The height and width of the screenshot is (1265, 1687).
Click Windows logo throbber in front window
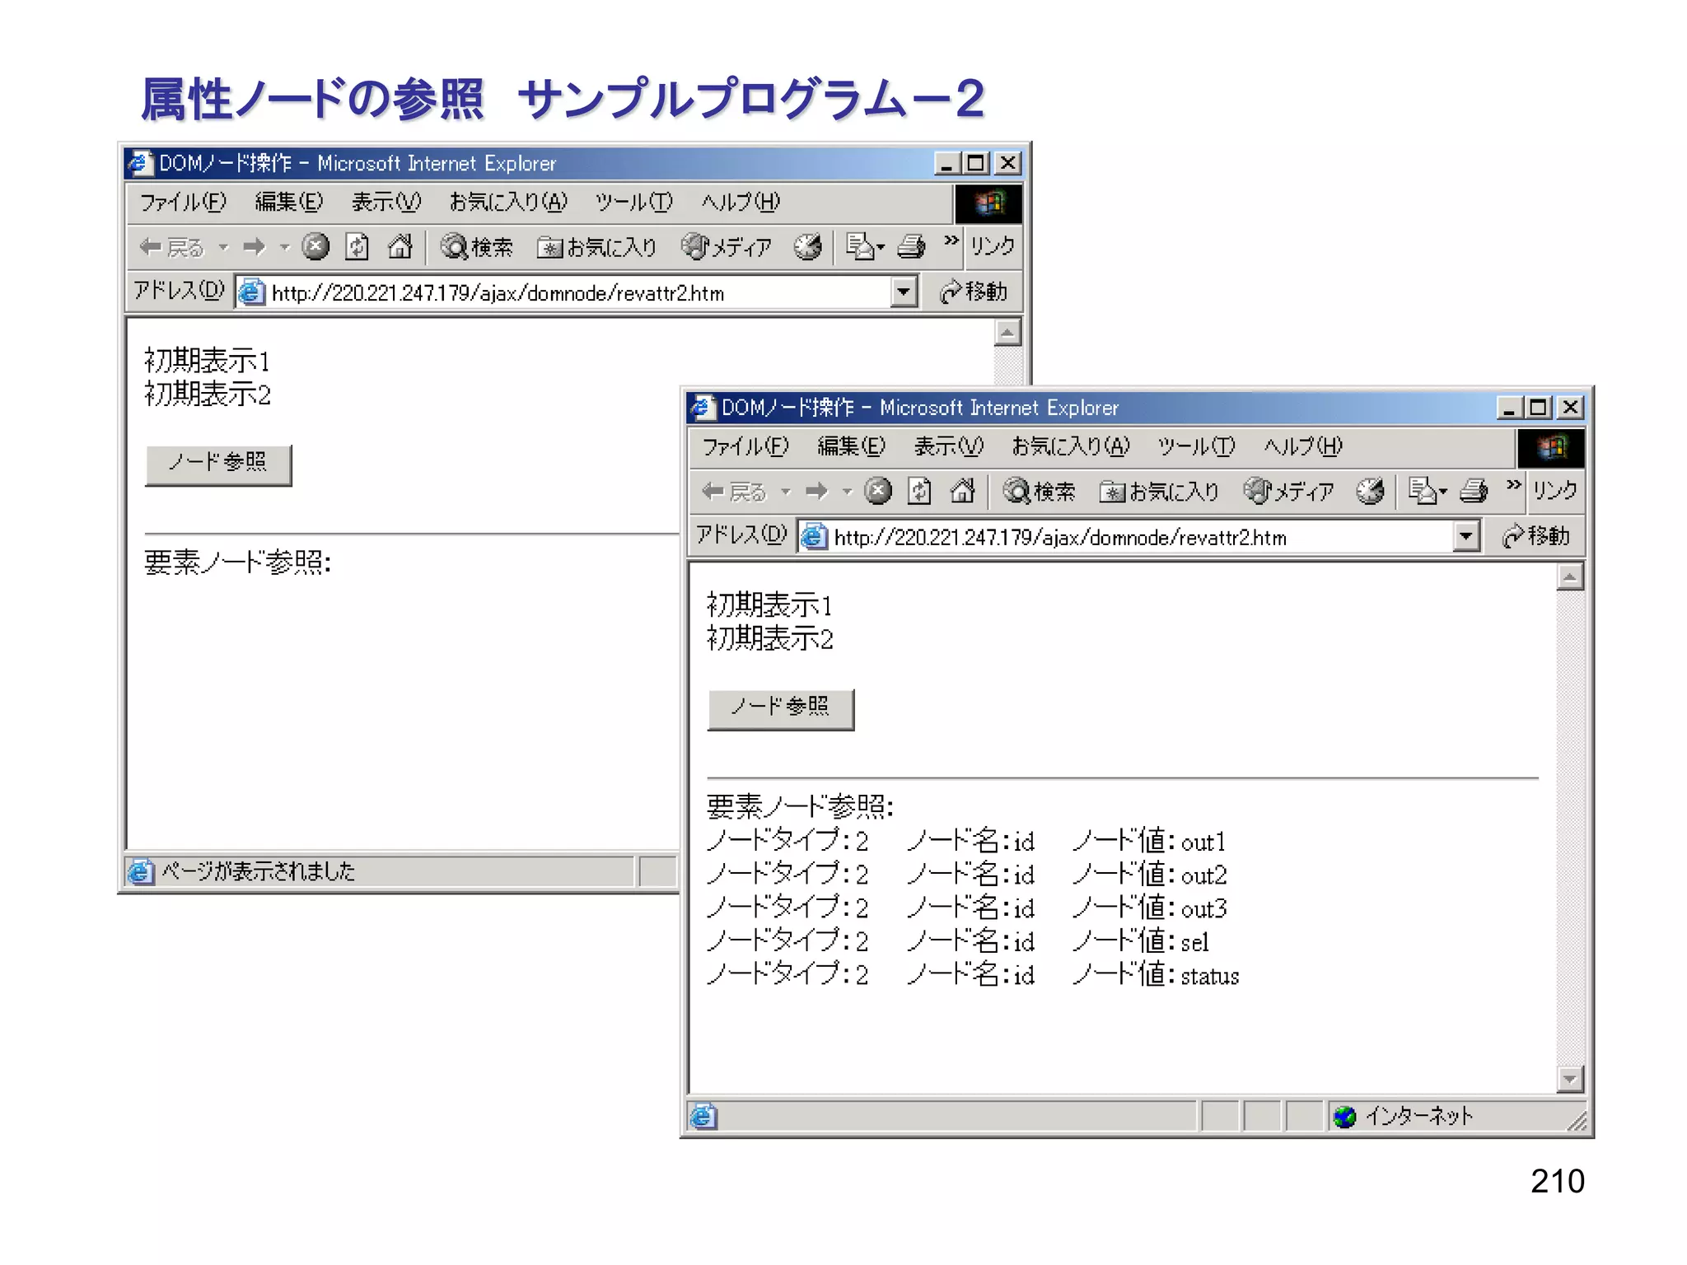click(1550, 448)
